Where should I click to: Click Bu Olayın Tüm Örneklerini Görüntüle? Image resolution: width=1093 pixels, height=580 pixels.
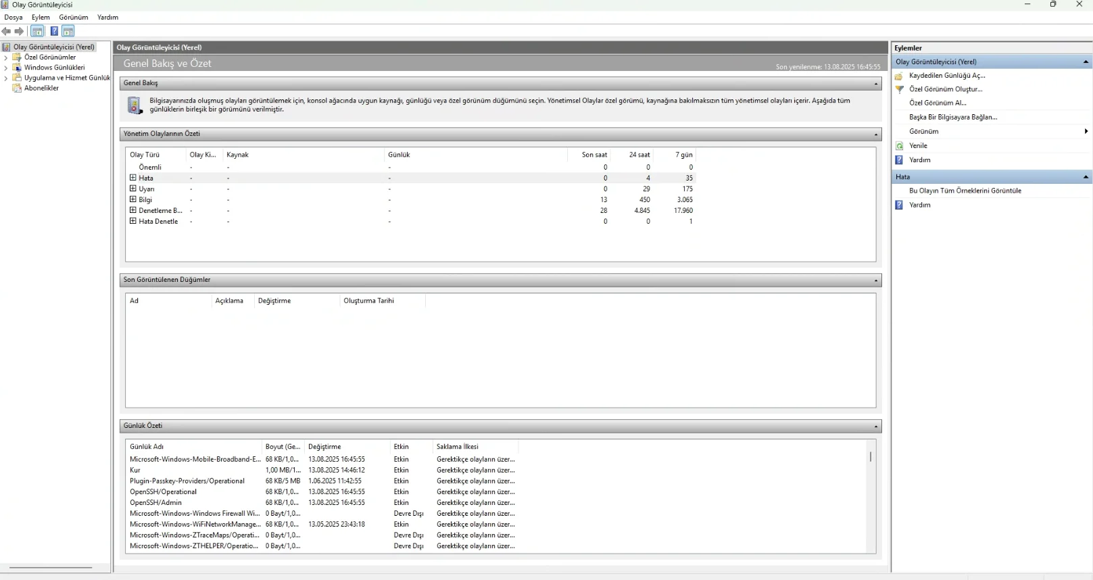965,191
